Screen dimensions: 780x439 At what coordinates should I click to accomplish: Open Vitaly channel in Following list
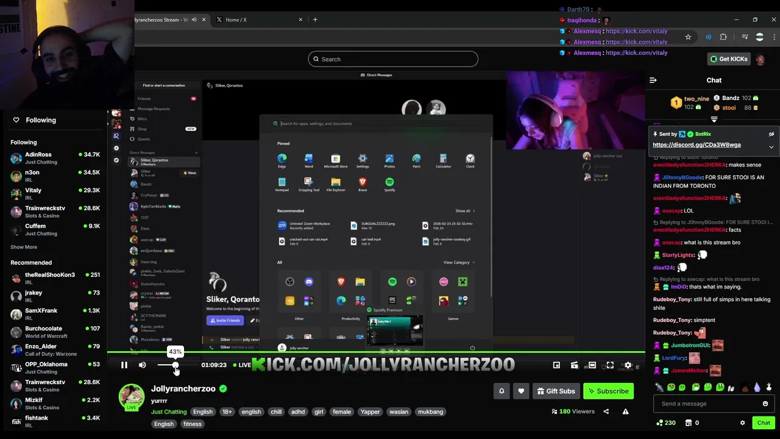[x=55, y=193]
